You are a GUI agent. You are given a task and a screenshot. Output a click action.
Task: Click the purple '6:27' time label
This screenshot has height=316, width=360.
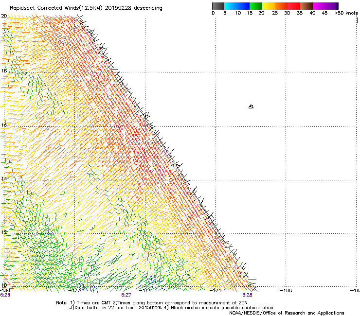coord(126,295)
